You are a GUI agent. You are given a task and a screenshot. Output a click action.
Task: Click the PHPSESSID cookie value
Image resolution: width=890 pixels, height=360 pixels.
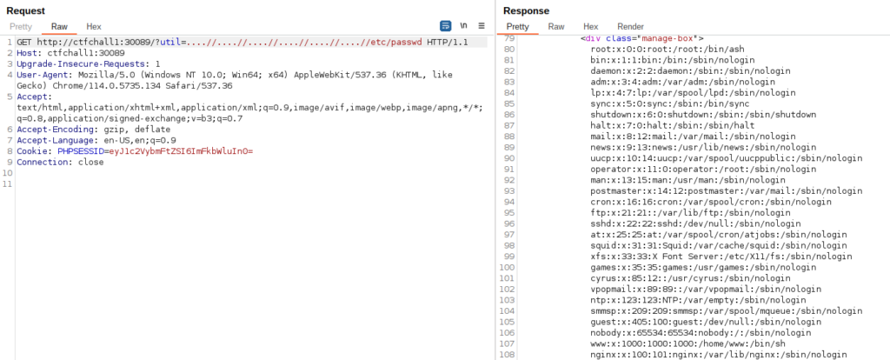(181, 151)
